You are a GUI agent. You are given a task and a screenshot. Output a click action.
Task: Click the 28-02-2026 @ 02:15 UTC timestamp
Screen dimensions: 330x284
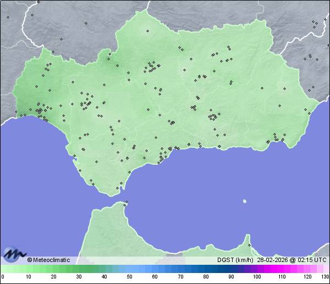click(292, 260)
